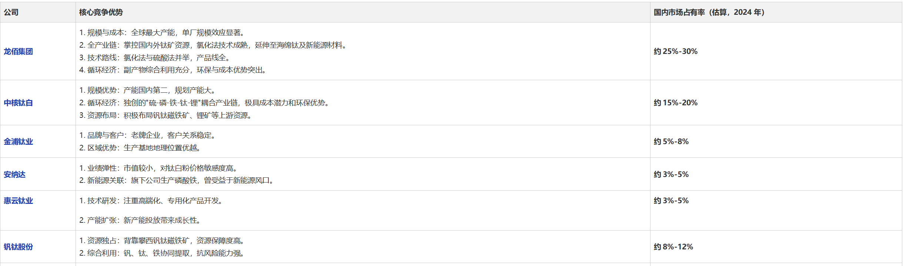Click the 国内市场占有率 column header
903x266 pixels.
click(x=709, y=12)
